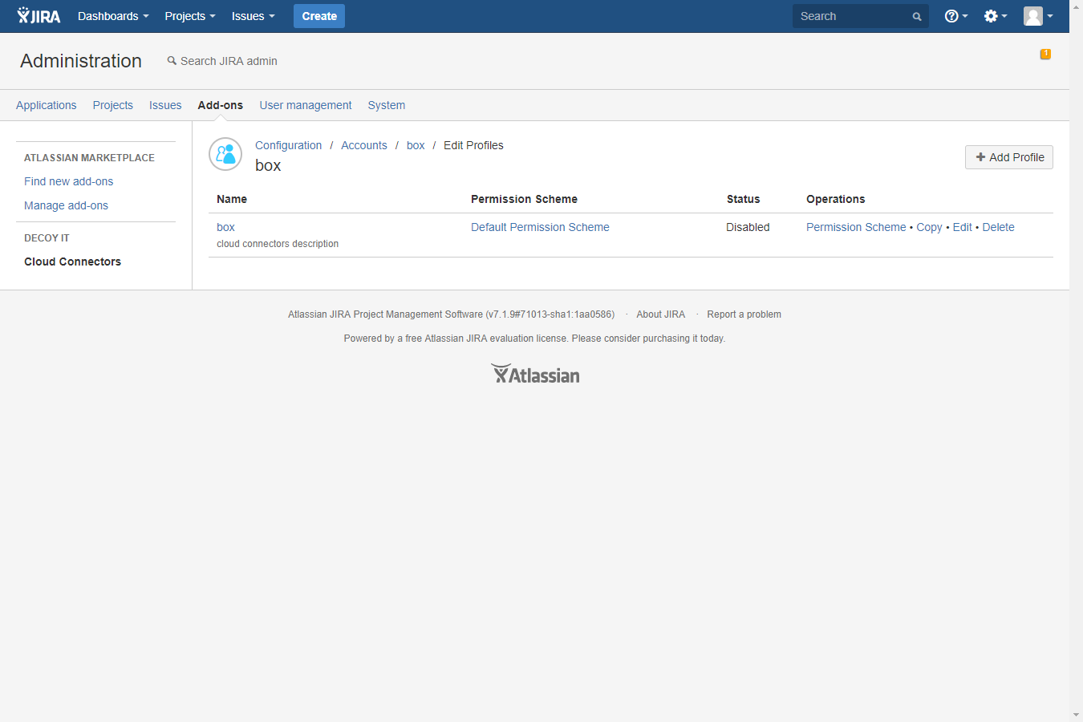Click the box account avatar icon

[x=225, y=154]
